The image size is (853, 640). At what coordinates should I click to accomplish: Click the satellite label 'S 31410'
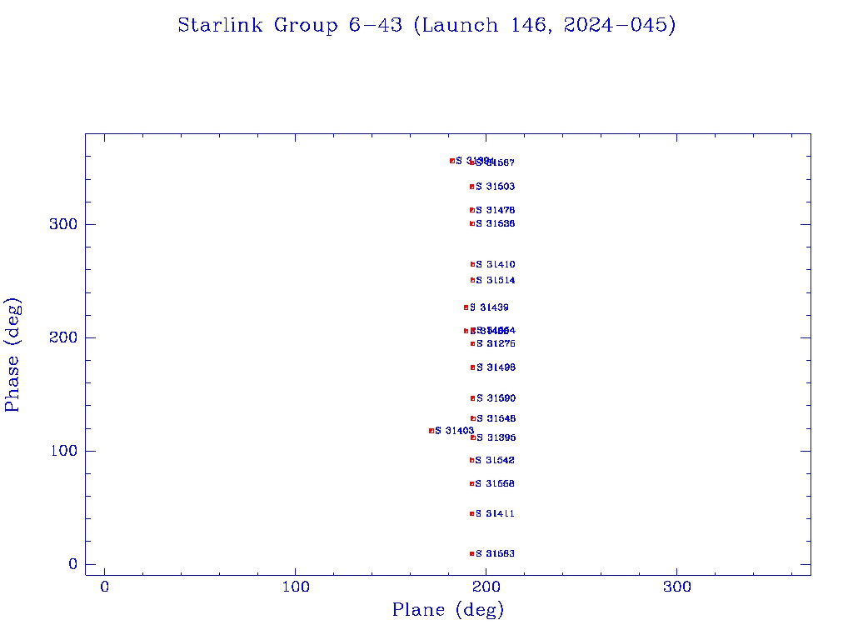coord(496,264)
